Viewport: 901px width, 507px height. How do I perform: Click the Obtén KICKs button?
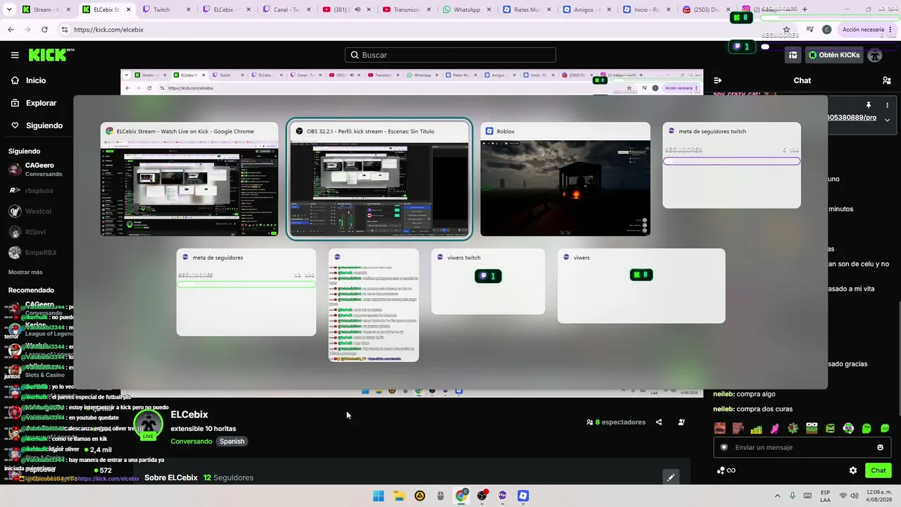click(834, 55)
